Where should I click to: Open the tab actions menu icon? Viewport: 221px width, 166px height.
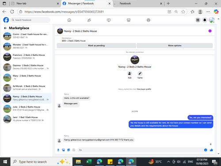[x=4, y=4]
